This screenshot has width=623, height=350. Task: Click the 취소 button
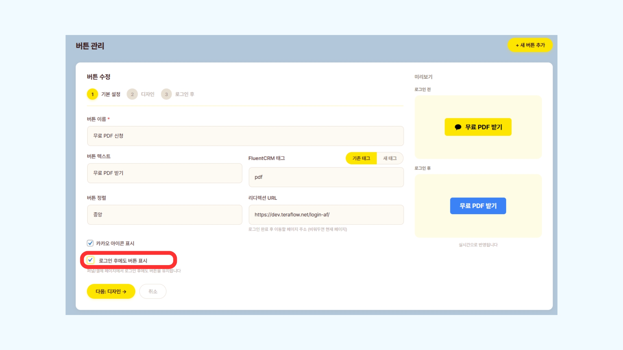click(153, 291)
